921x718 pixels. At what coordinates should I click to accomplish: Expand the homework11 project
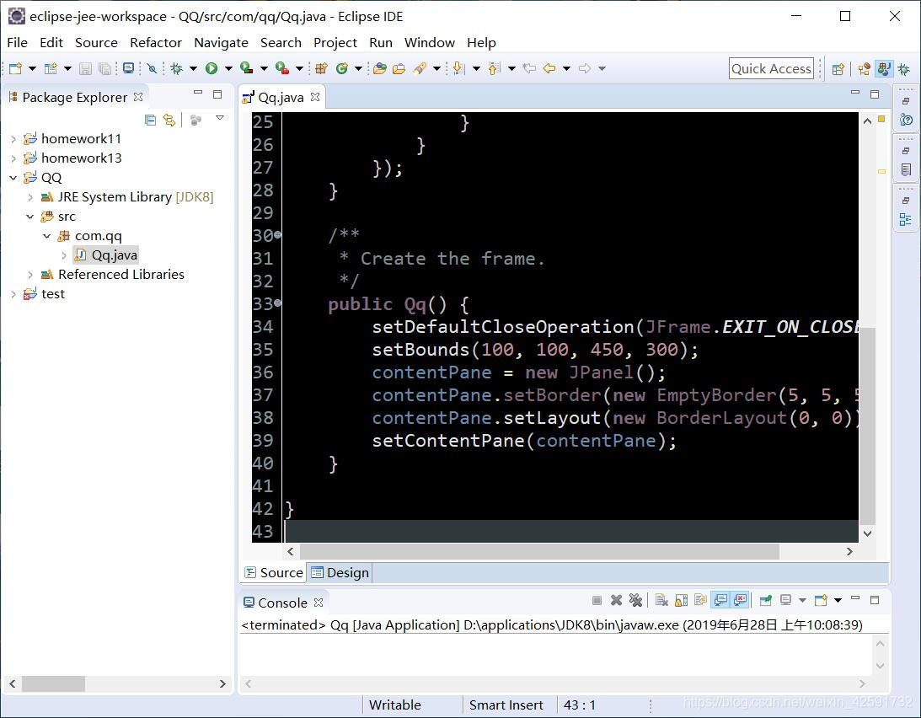13,139
